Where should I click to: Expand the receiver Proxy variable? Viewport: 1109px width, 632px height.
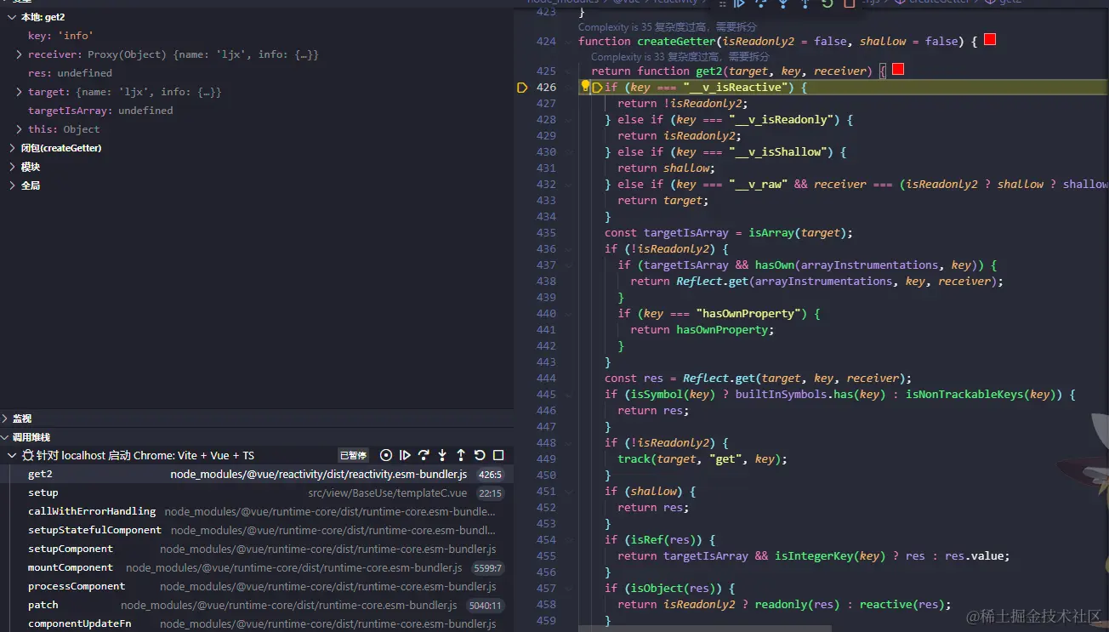click(x=20, y=54)
